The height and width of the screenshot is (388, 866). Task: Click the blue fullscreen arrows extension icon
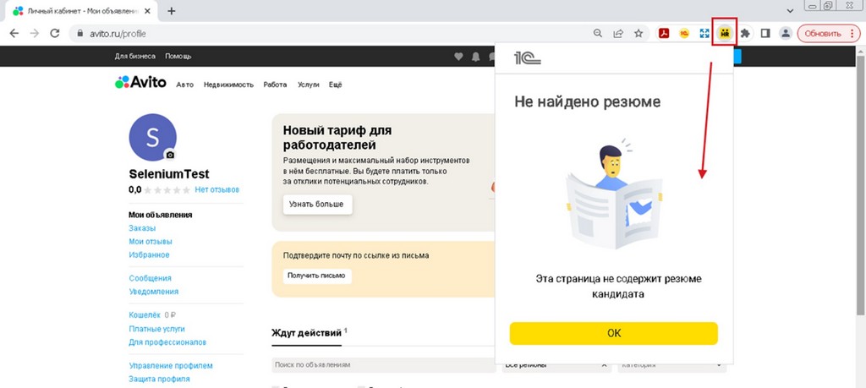704,33
